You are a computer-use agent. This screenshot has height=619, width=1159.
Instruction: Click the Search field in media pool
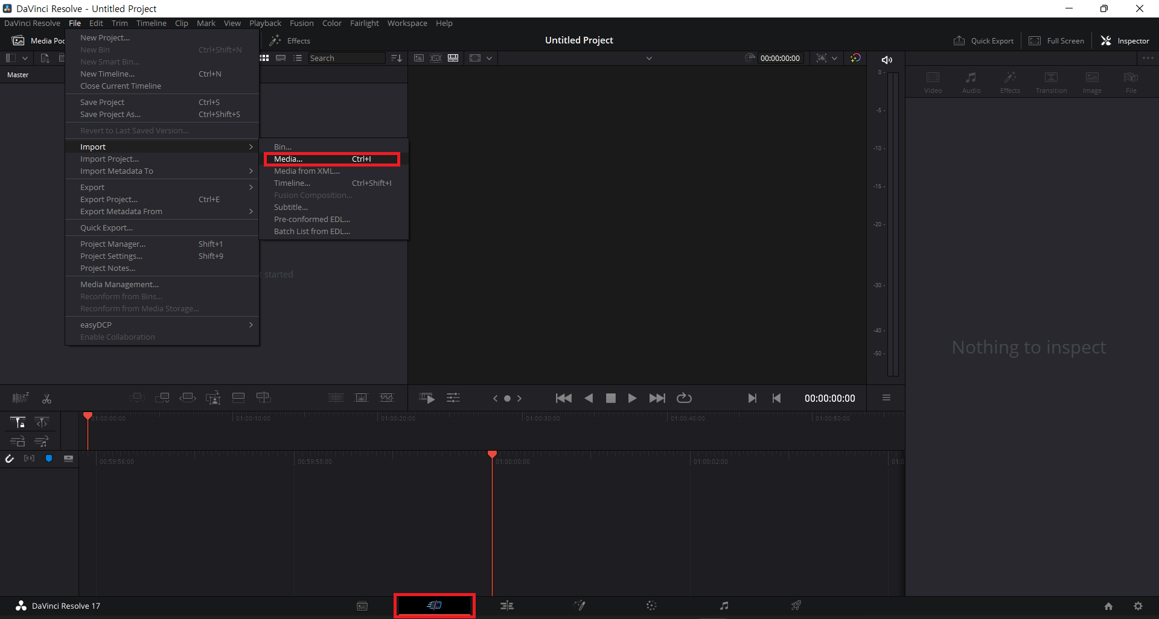click(x=346, y=58)
